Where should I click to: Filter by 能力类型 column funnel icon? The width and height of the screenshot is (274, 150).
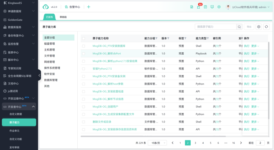208,38
